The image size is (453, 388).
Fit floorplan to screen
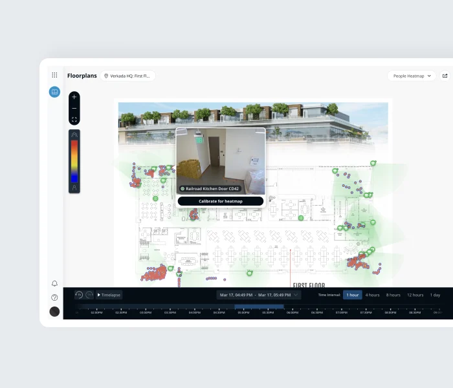pyautogui.click(x=74, y=120)
